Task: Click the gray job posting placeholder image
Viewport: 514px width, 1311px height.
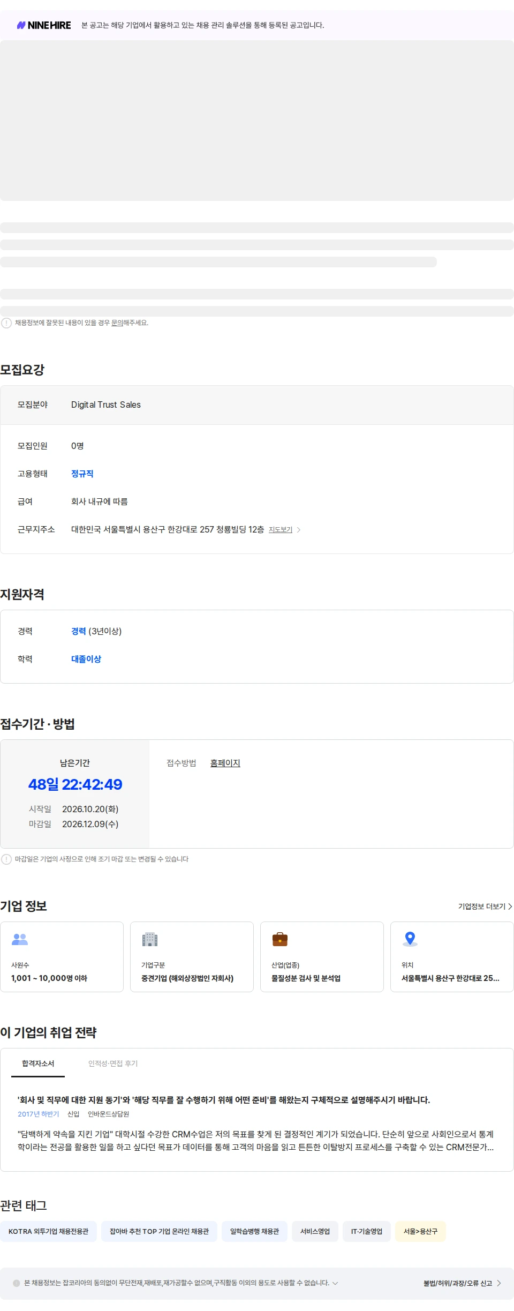Action: (257, 121)
